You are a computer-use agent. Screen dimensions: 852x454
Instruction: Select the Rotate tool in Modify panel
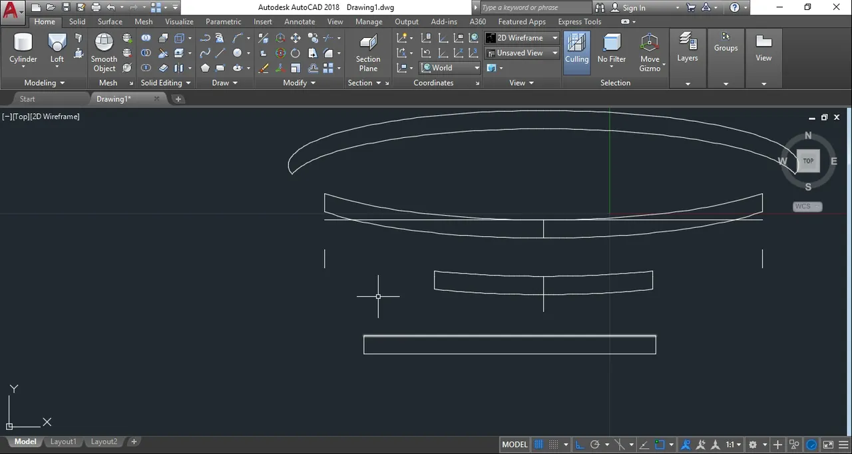tap(296, 53)
